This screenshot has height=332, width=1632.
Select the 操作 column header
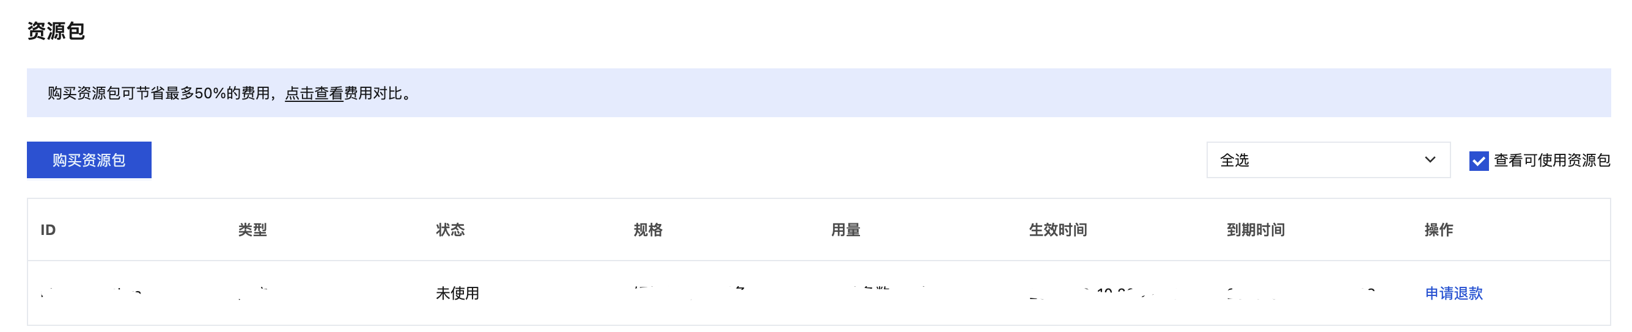[x=1439, y=230]
